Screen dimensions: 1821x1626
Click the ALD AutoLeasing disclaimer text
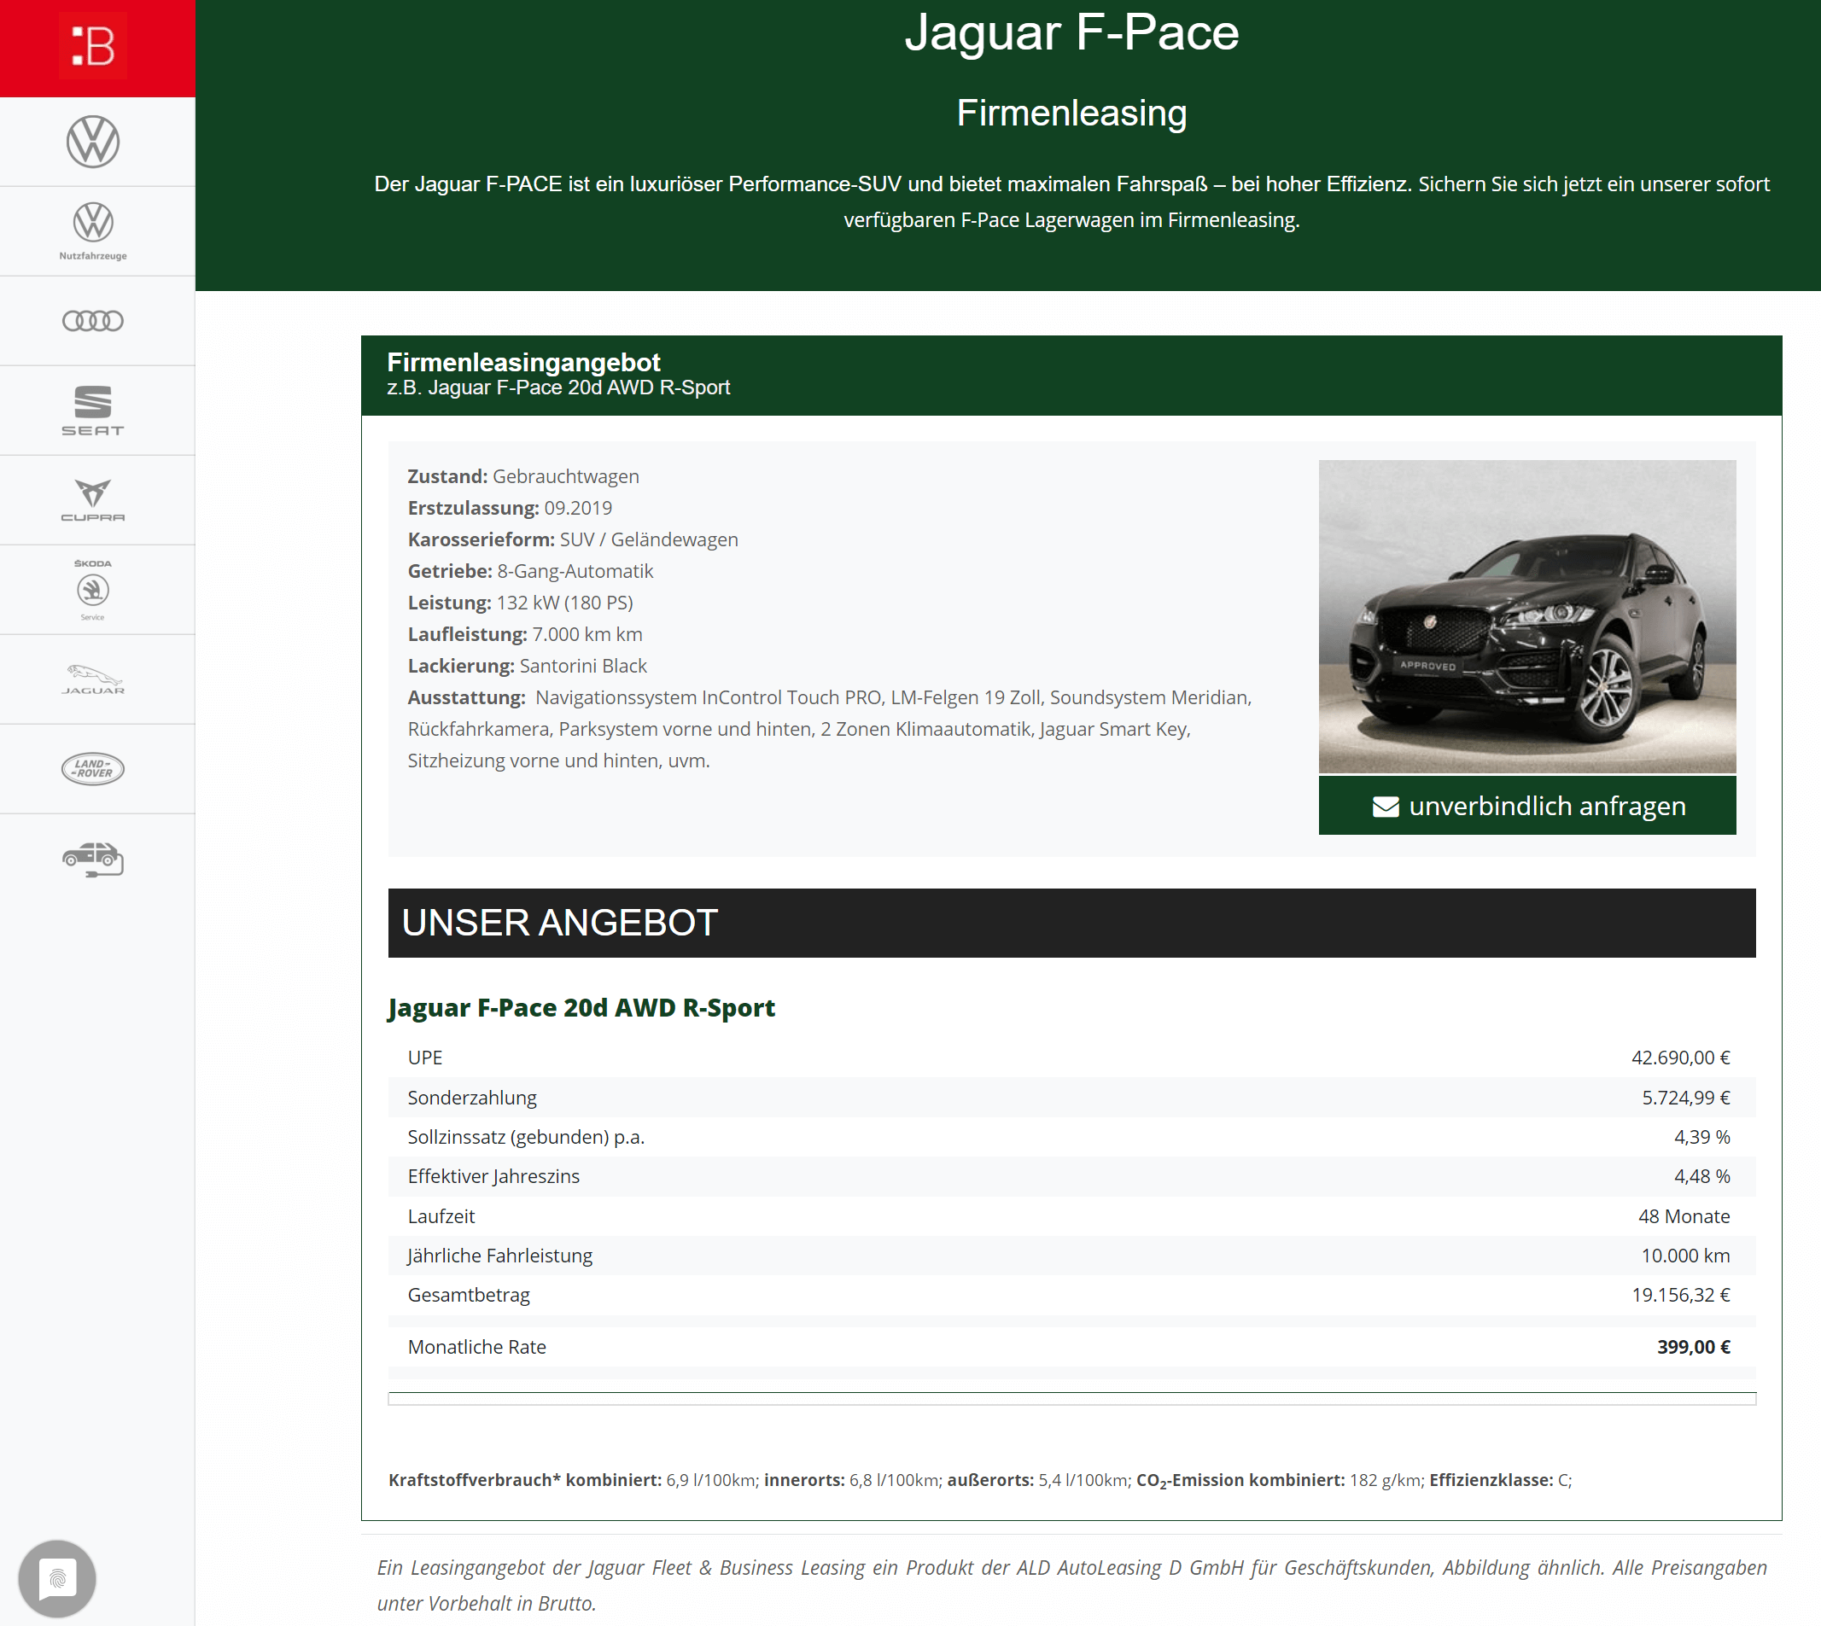pos(1071,1586)
